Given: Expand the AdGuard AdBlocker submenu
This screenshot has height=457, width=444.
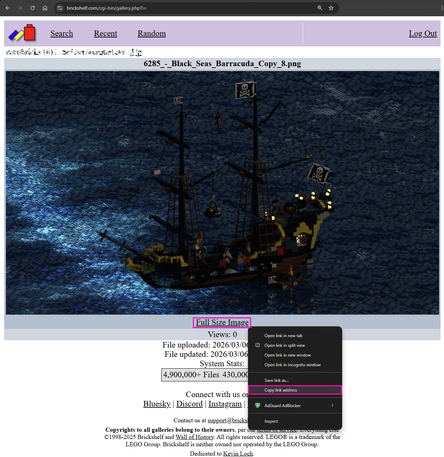Looking at the screenshot, I should (x=332, y=405).
